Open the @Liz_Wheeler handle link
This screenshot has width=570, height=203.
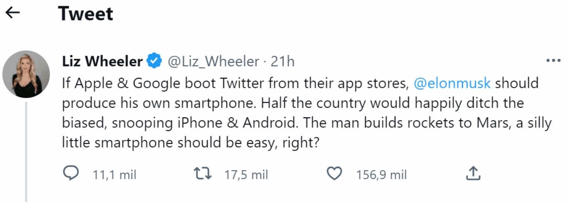click(x=213, y=62)
